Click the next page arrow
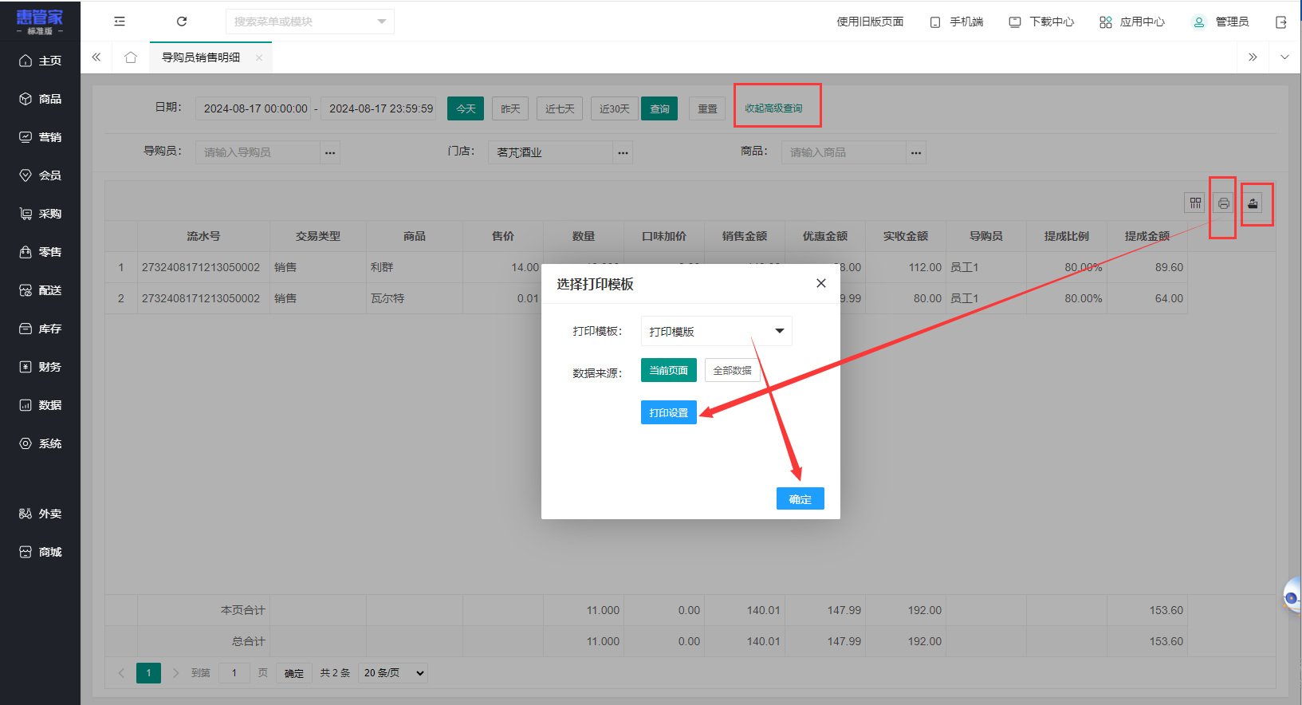Viewport: 1302px width, 705px height. [176, 673]
